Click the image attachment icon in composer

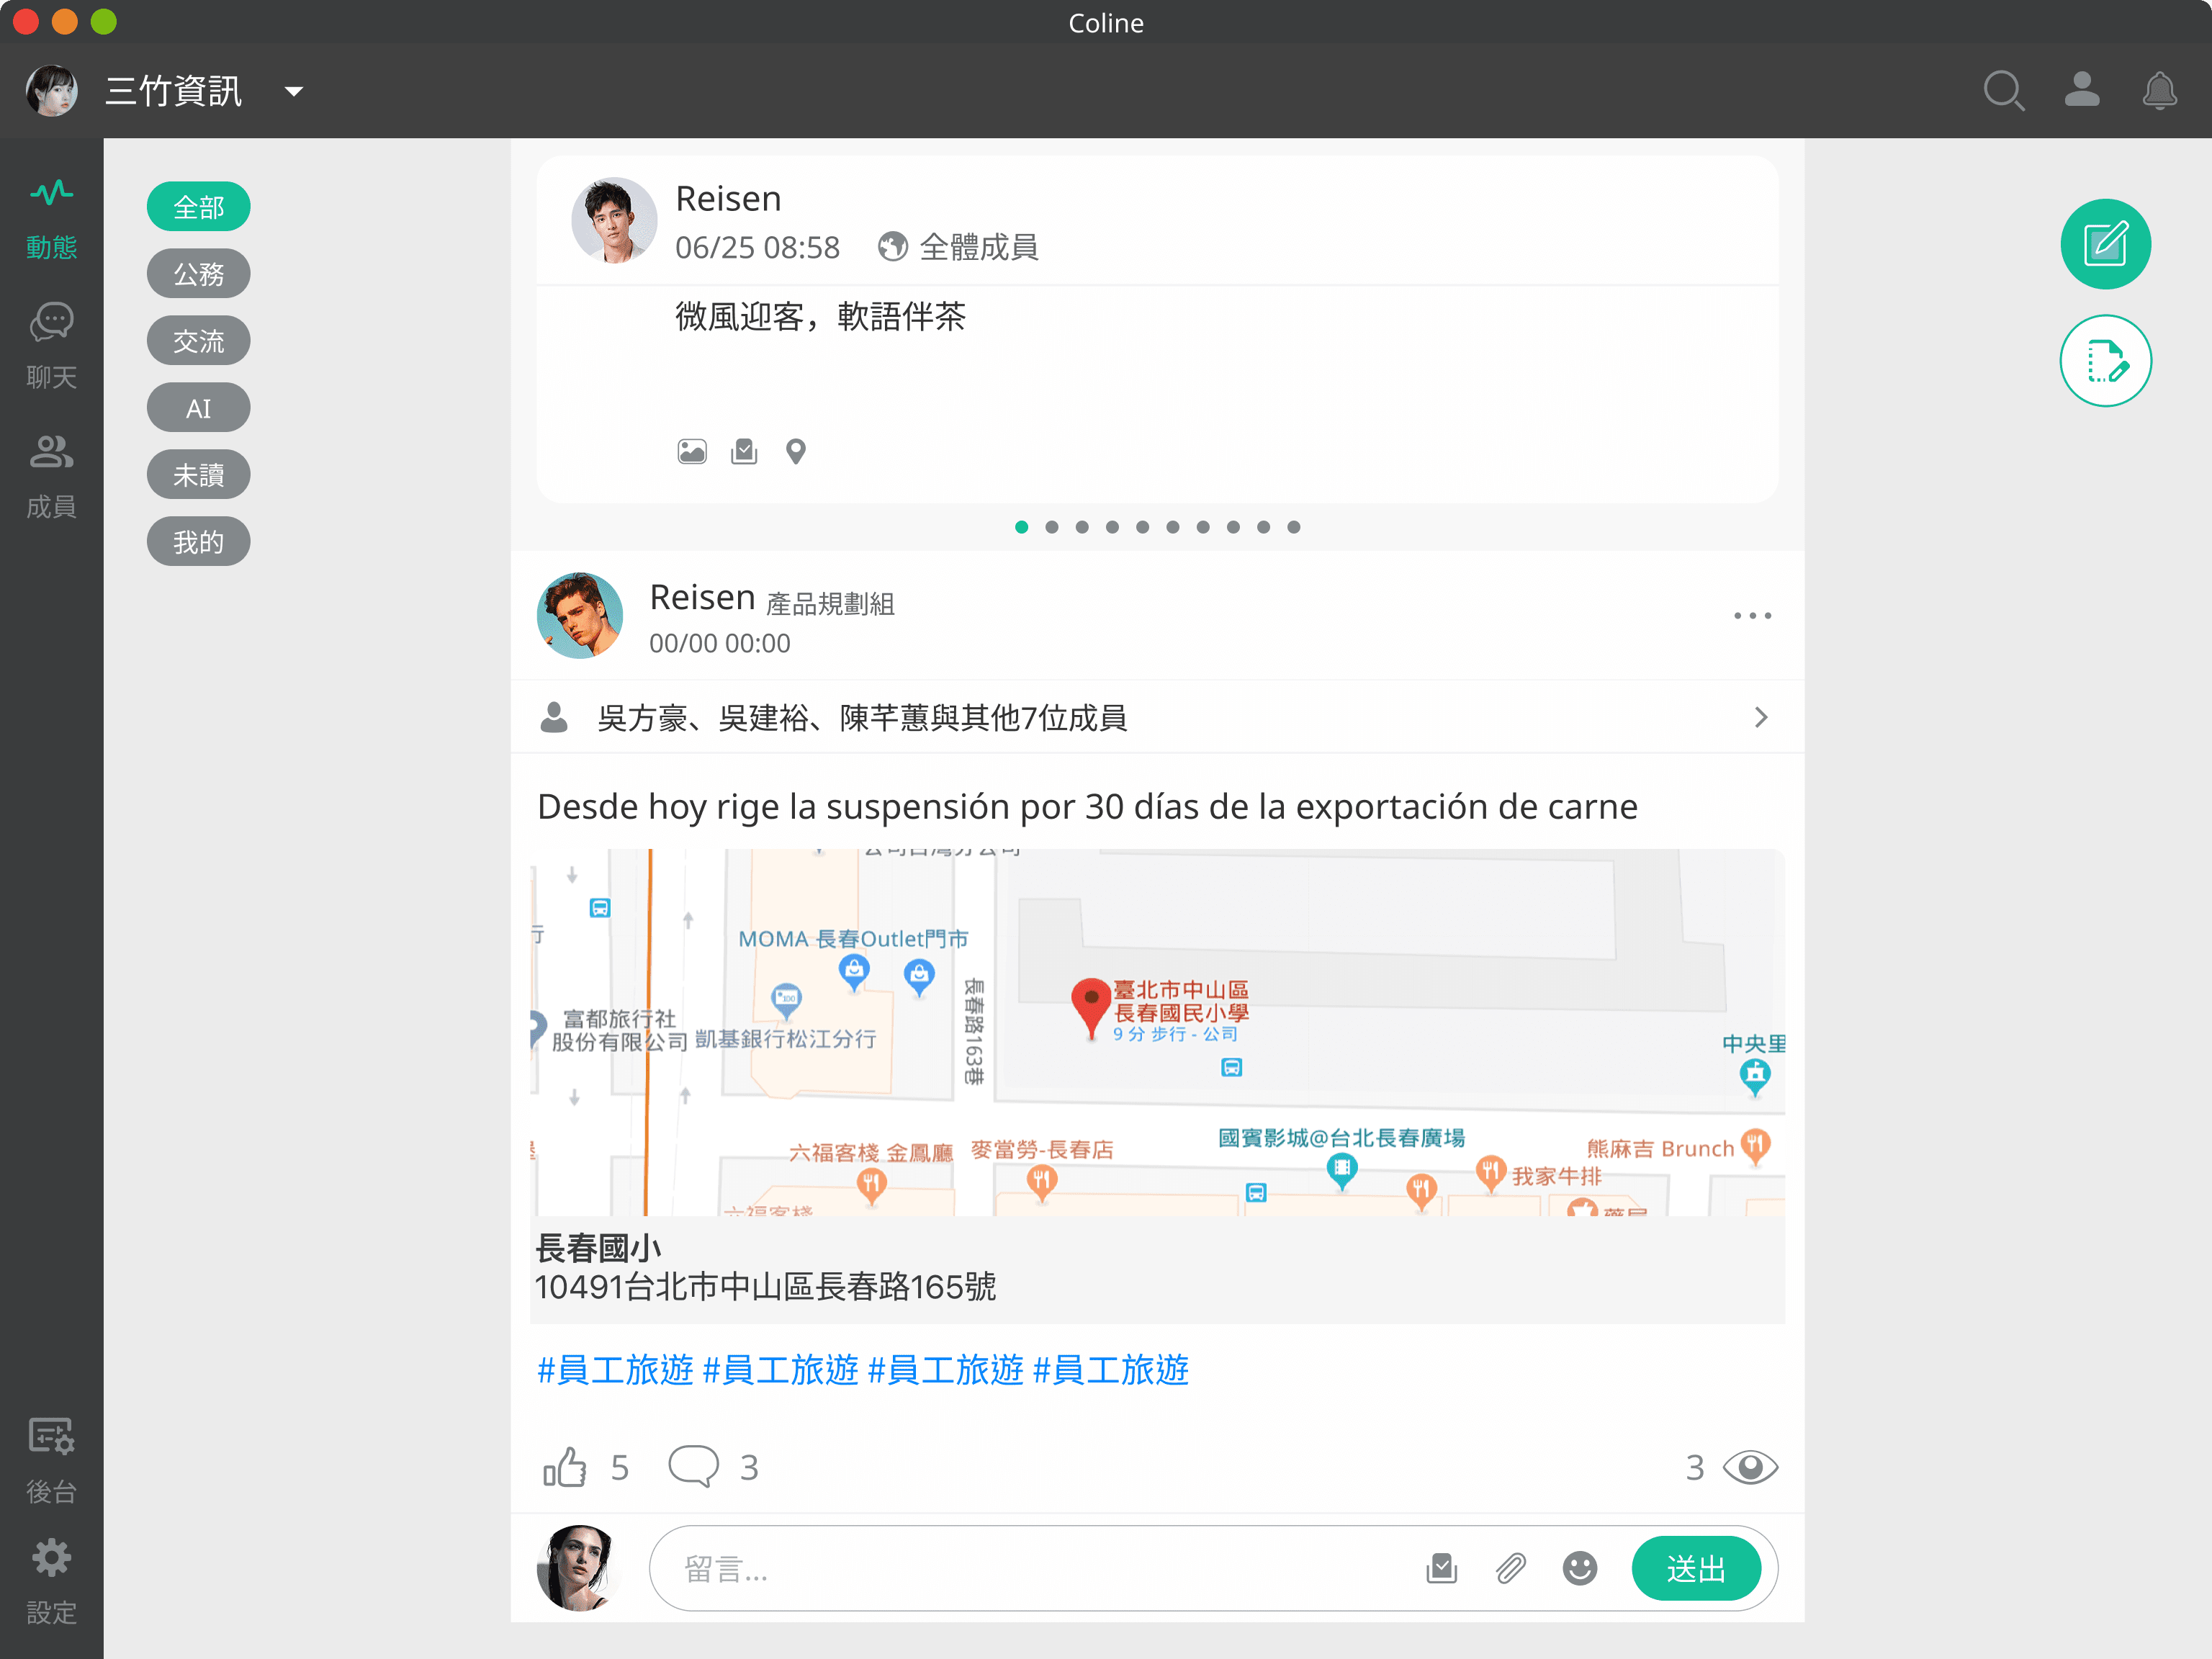692,452
